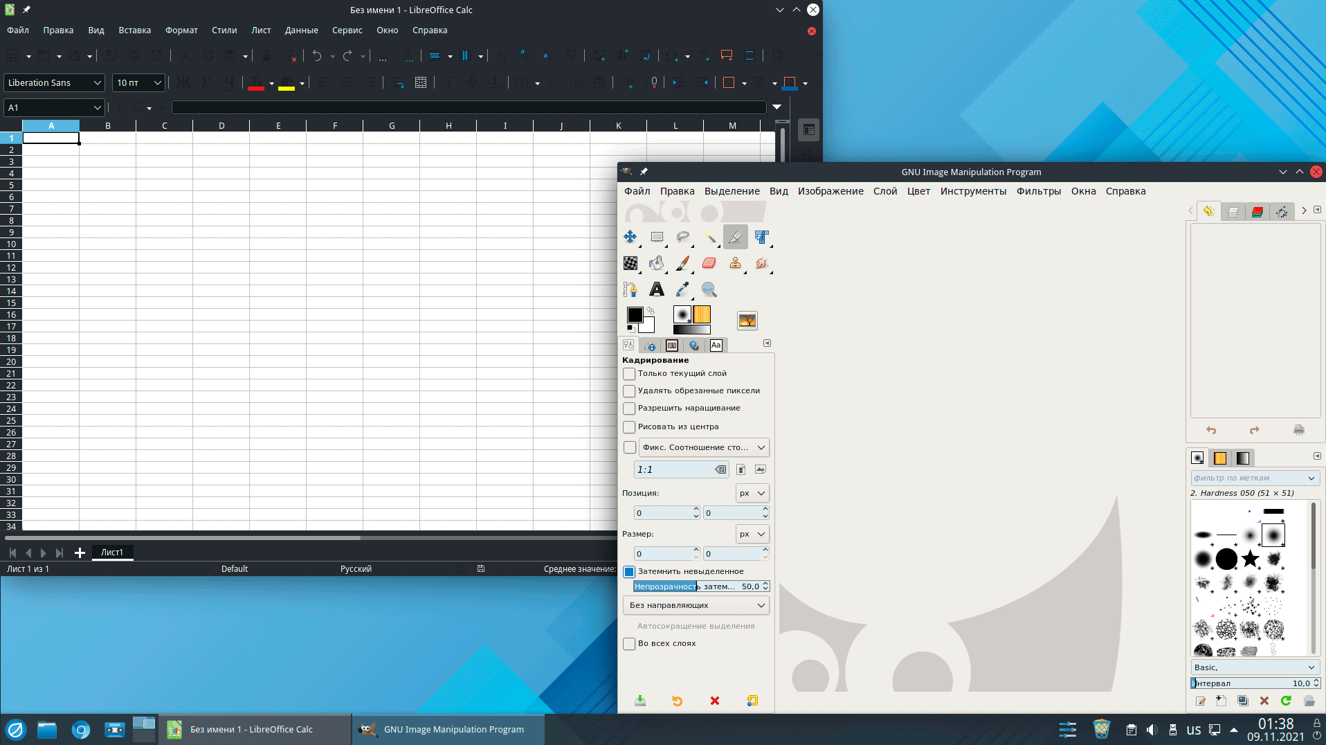Image resolution: width=1326 pixels, height=745 pixels.
Task: Select the Zoom magnifier tool
Action: [709, 289]
